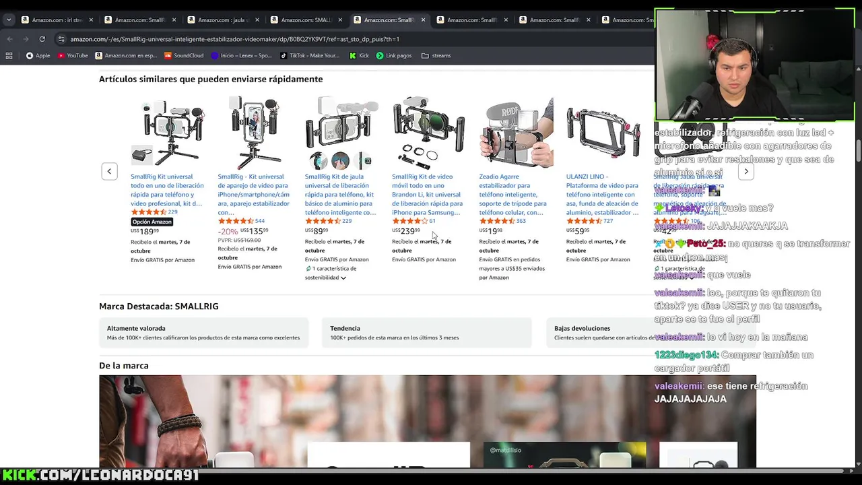The height and width of the screenshot is (485, 862).
Task: Open the SmallRig video rig kit image for iPhone
Action: [x=255, y=133]
